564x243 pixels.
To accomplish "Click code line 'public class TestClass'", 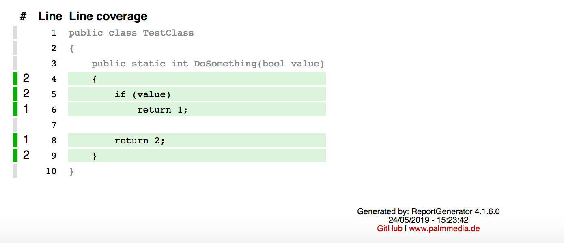I will tap(131, 33).
